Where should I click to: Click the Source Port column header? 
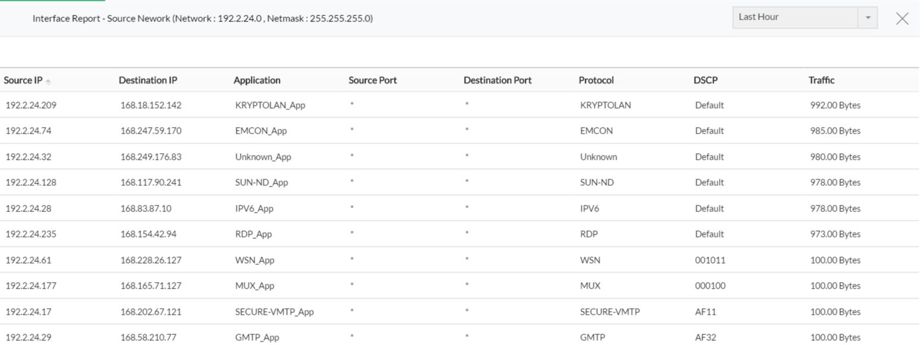pos(373,80)
